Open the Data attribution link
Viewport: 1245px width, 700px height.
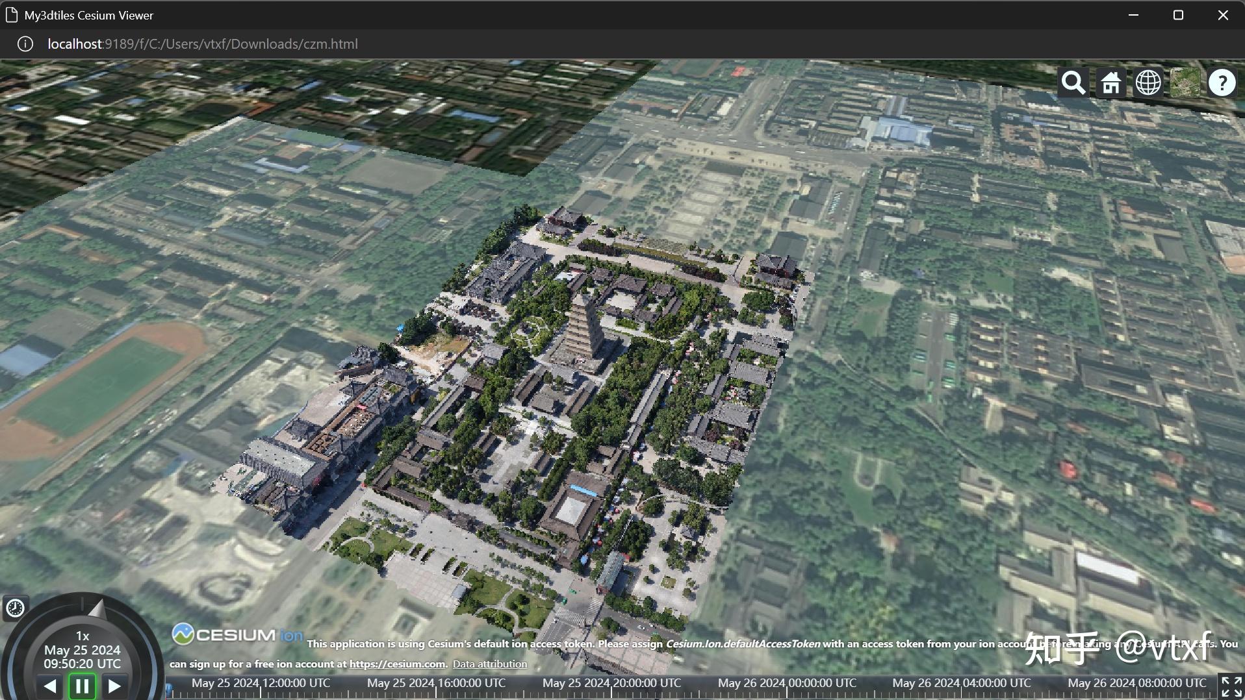tap(490, 664)
